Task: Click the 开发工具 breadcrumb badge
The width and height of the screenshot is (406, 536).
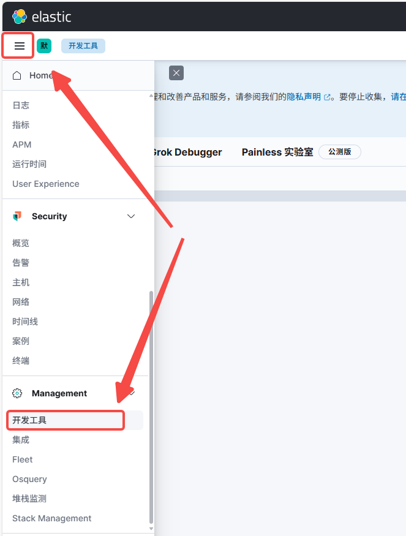Action: point(83,46)
